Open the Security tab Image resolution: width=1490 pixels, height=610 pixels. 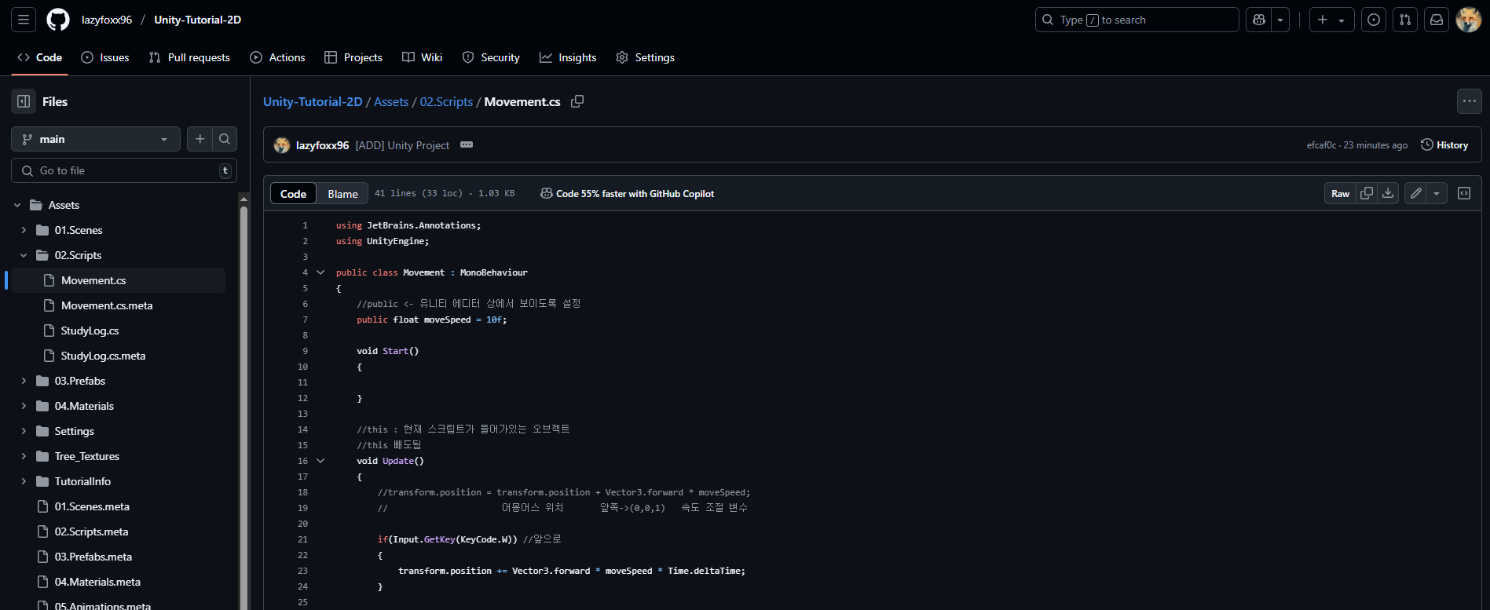tap(491, 57)
